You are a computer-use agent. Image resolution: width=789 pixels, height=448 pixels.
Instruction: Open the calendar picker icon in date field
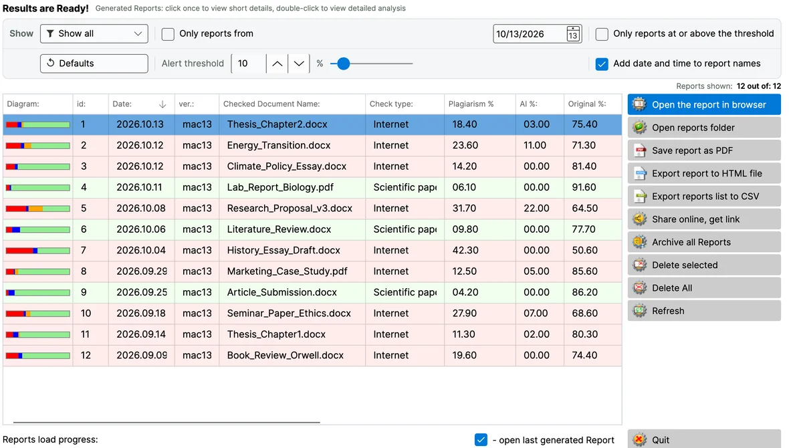572,33
